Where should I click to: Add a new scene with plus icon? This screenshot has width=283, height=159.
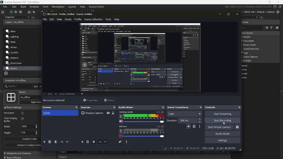tap(44, 142)
